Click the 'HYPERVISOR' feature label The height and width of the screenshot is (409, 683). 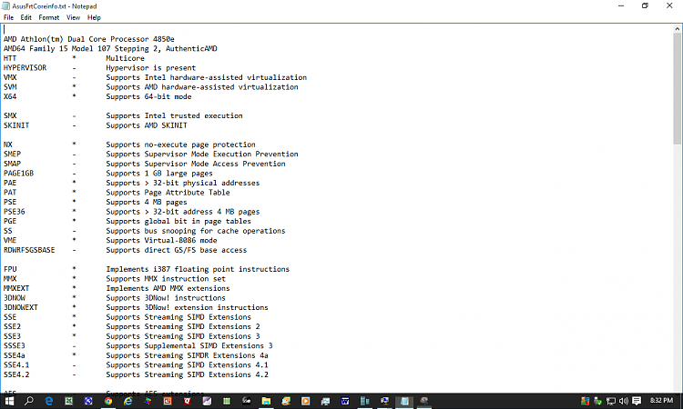[x=25, y=68]
